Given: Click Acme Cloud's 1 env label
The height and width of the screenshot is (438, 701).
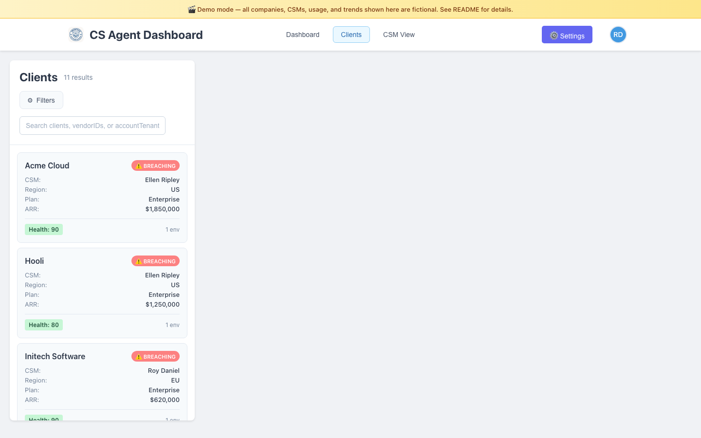Looking at the screenshot, I should (172, 230).
